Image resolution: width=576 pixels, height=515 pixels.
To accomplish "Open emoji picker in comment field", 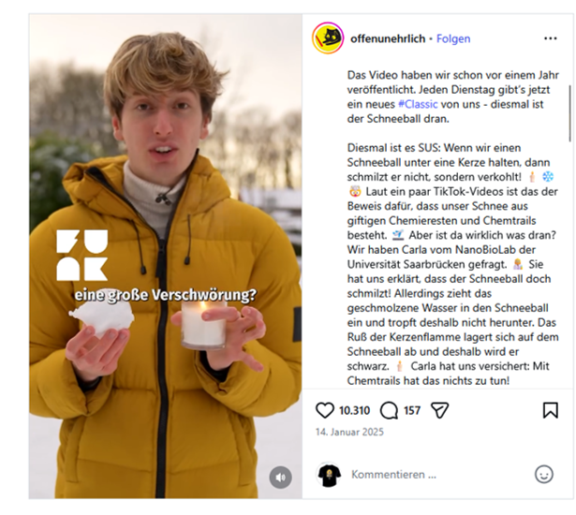I will coord(543,474).
